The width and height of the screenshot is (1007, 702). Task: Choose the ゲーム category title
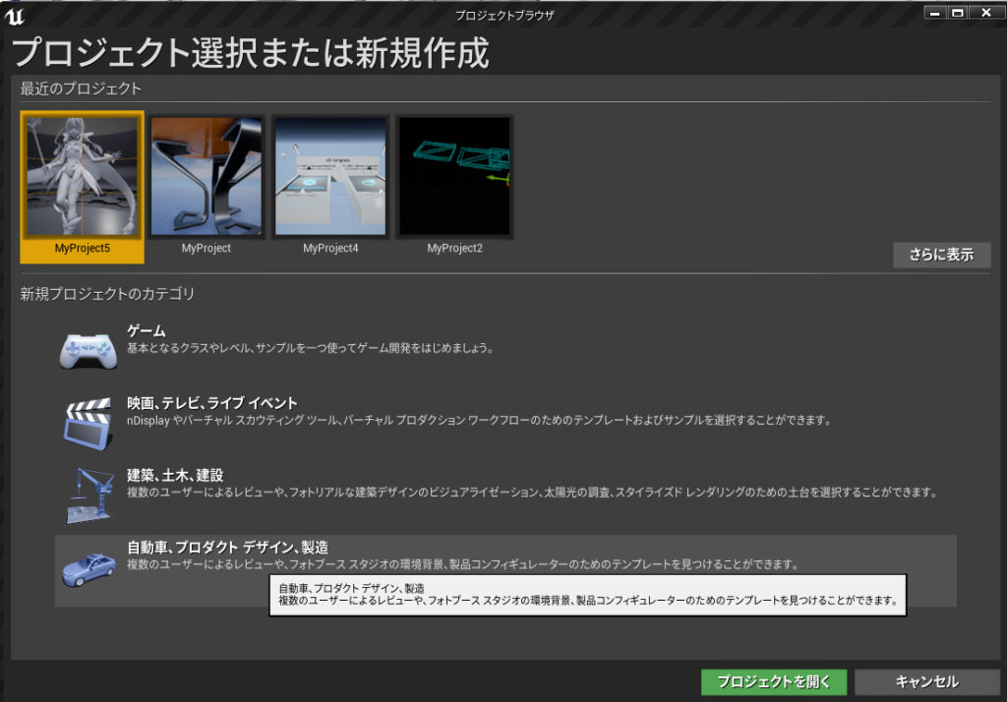pyautogui.click(x=147, y=331)
